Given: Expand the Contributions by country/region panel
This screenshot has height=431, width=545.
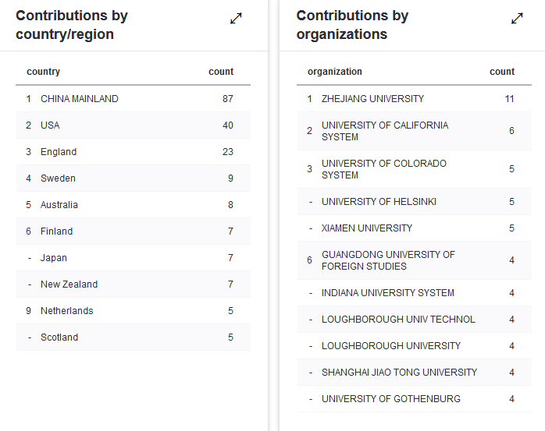Looking at the screenshot, I should coord(236,19).
